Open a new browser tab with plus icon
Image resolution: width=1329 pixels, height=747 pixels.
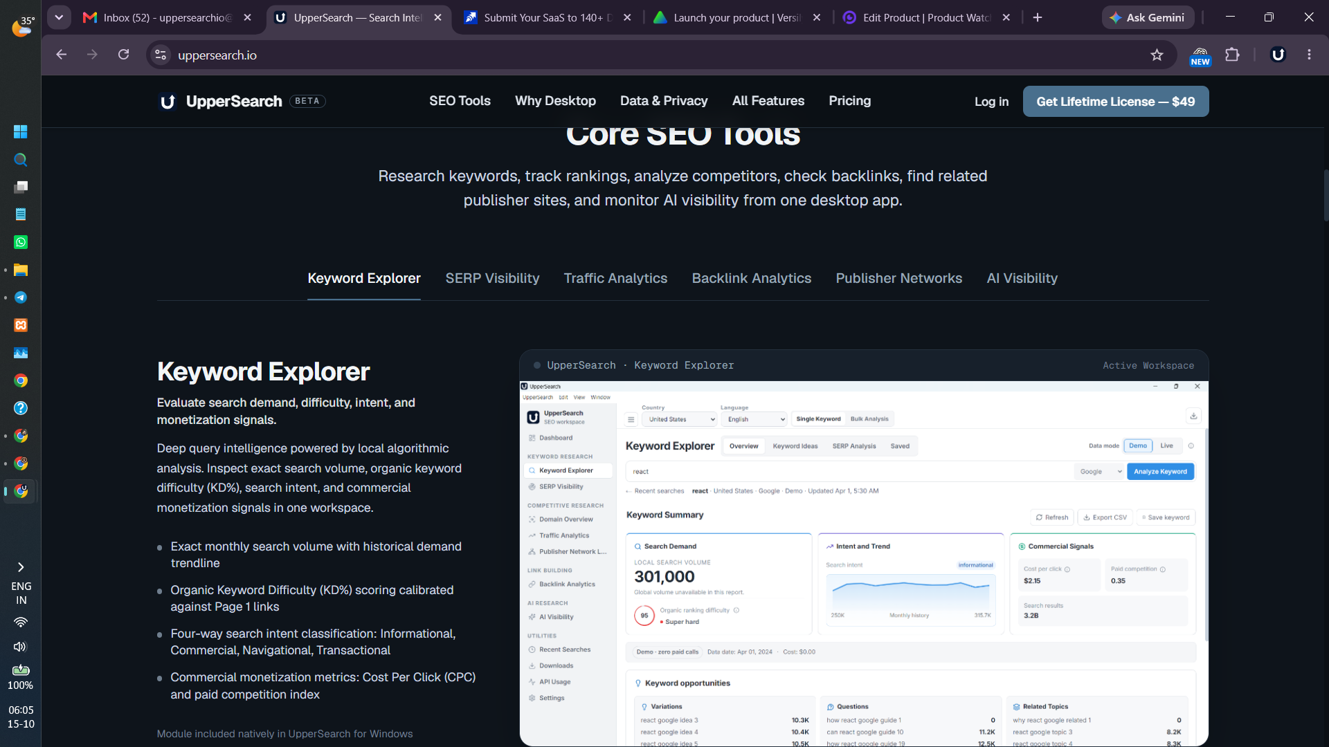tap(1038, 17)
